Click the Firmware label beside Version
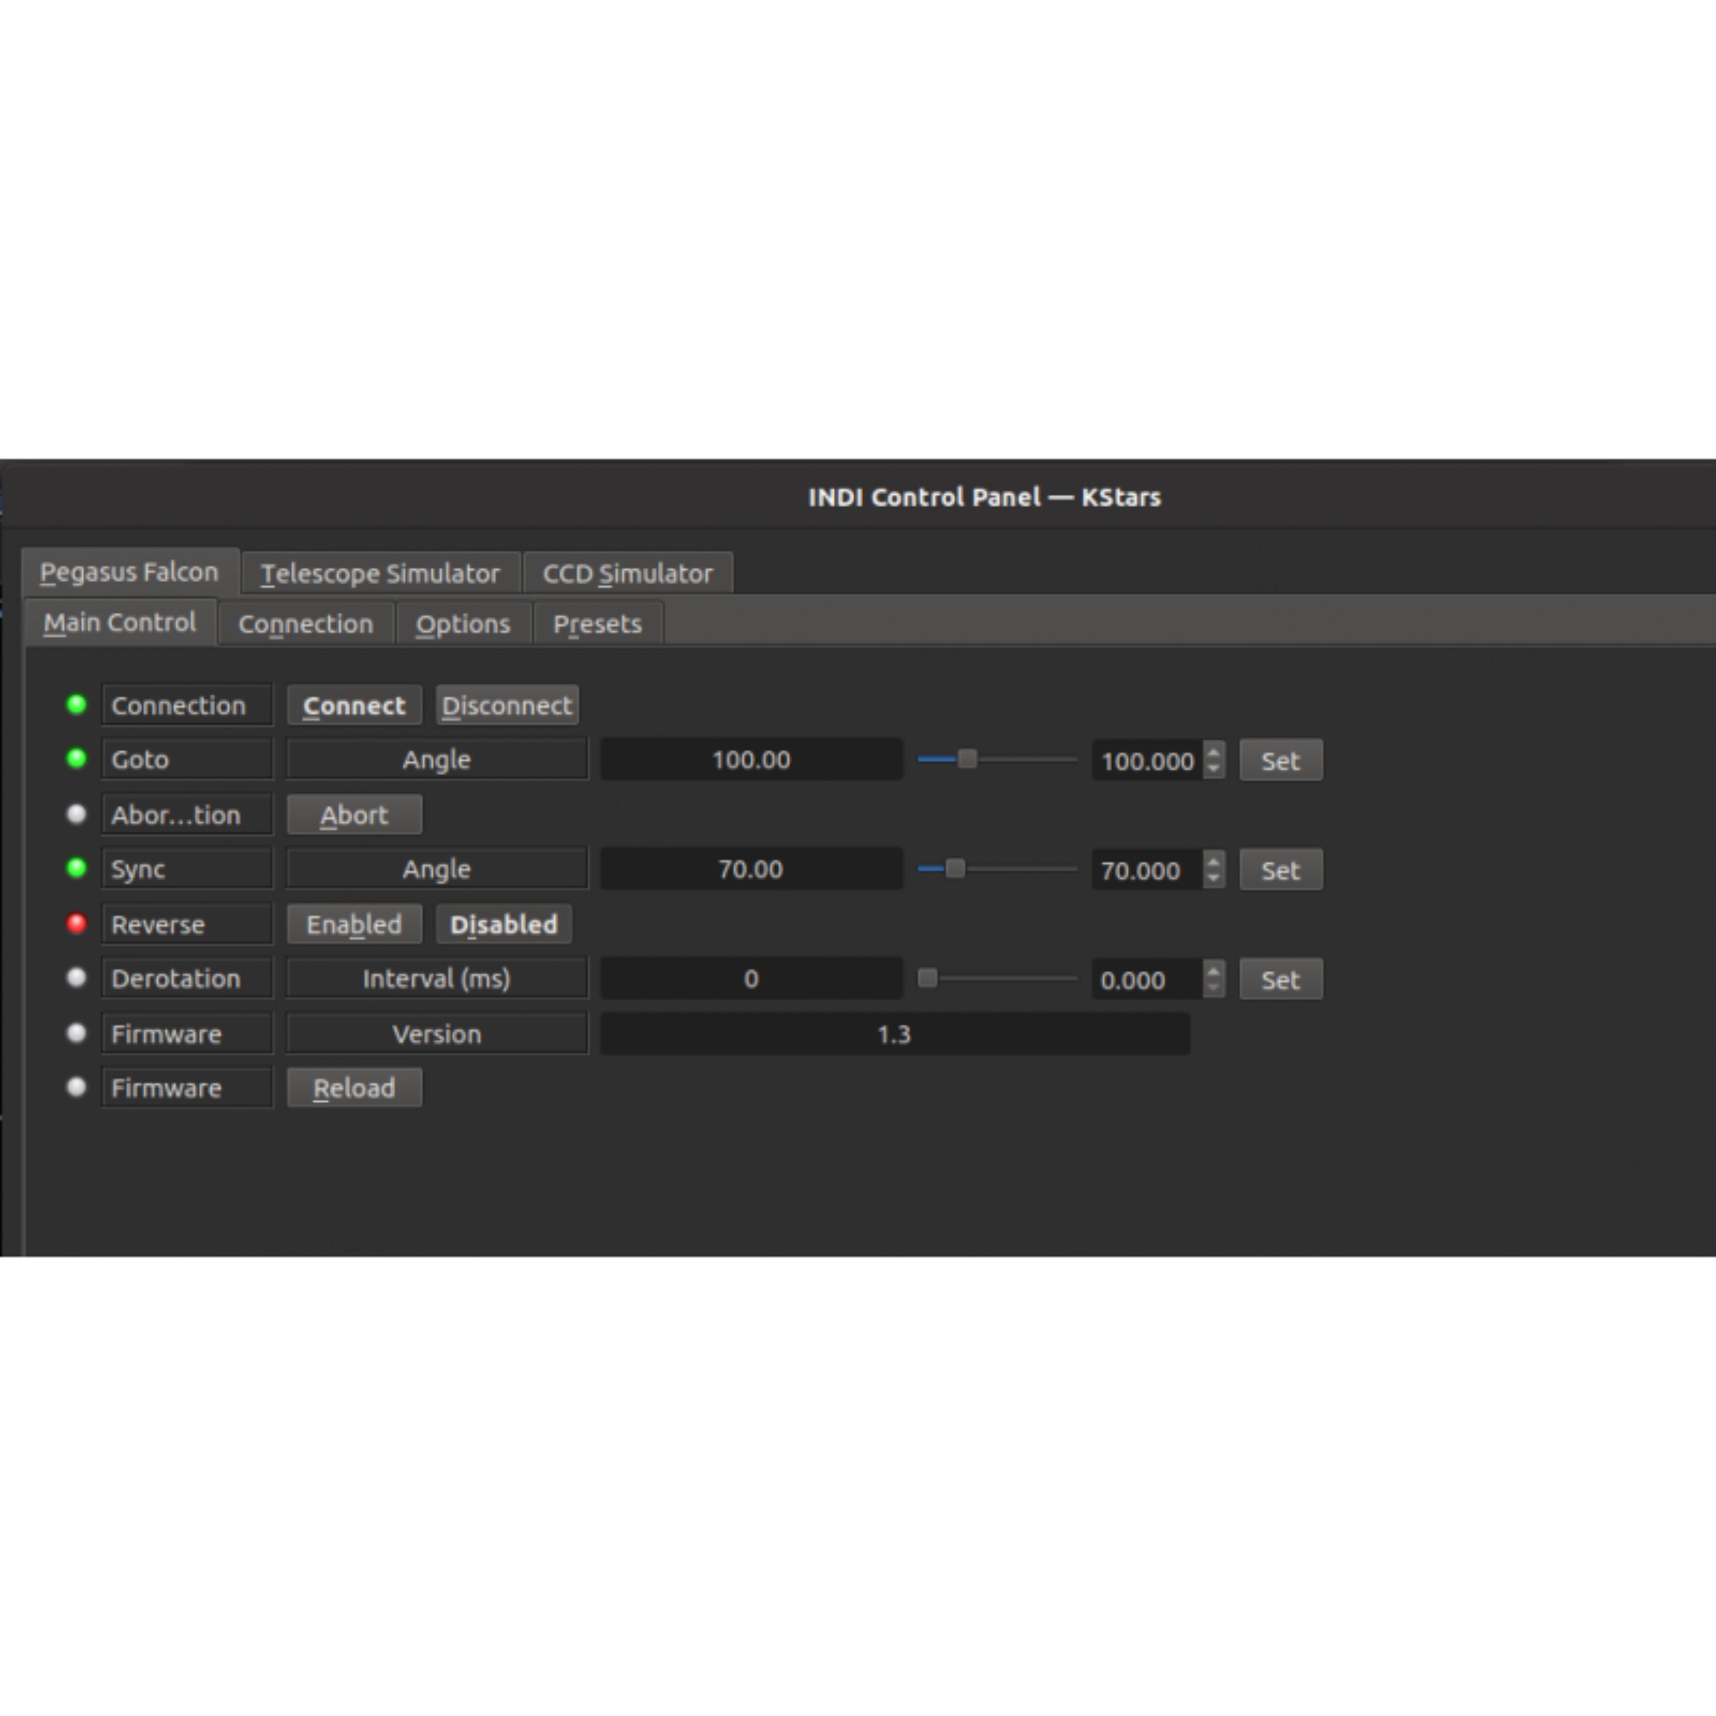Image resolution: width=1716 pixels, height=1716 pixels. click(x=187, y=1034)
